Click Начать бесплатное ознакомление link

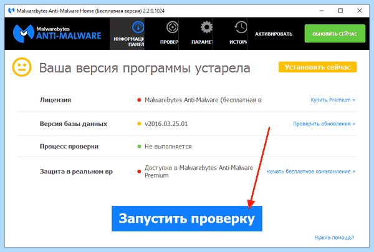311,172
